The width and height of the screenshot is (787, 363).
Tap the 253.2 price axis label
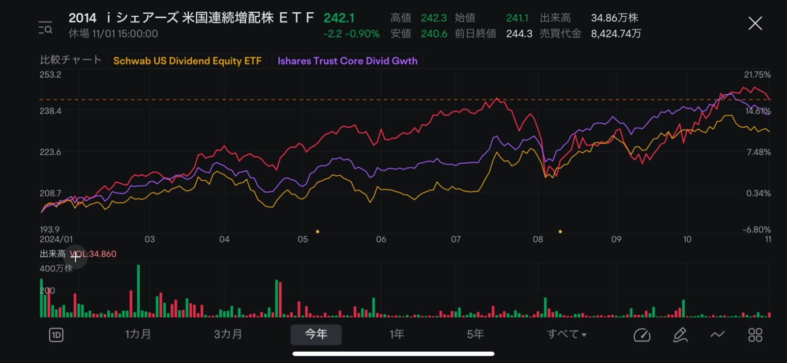(50, 75)
